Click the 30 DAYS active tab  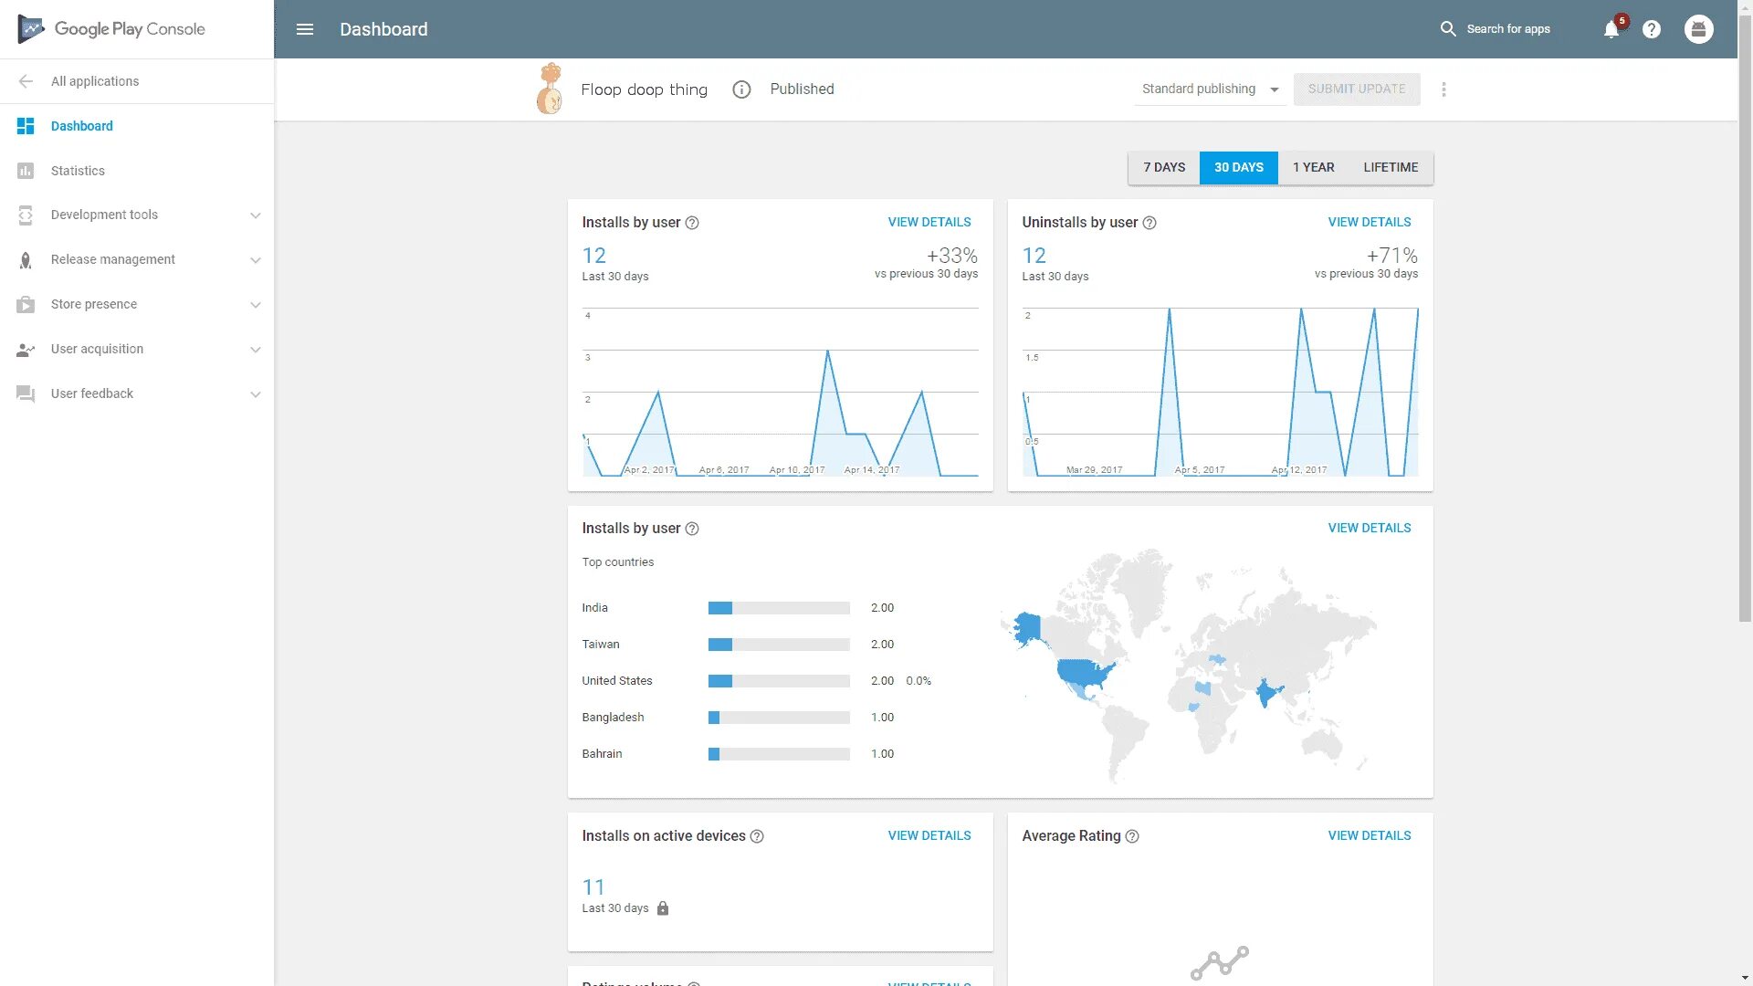[x=1239, y=167]
